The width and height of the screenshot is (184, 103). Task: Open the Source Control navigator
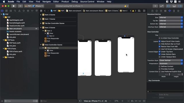(6, 11)
